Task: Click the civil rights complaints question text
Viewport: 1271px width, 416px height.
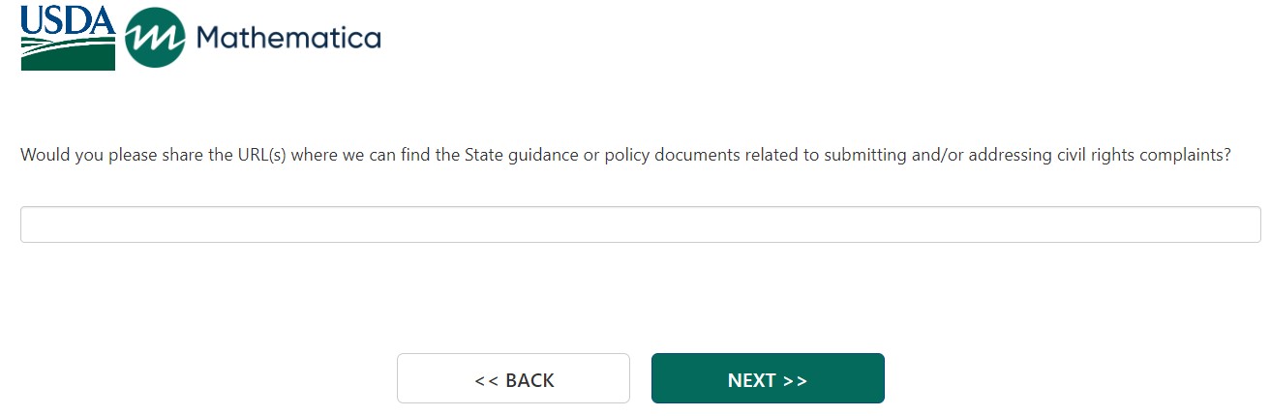Action: click(625, 155)
